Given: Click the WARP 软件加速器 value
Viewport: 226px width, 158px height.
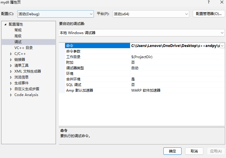Looking at the screenshot, I should (x=146, y=90).
